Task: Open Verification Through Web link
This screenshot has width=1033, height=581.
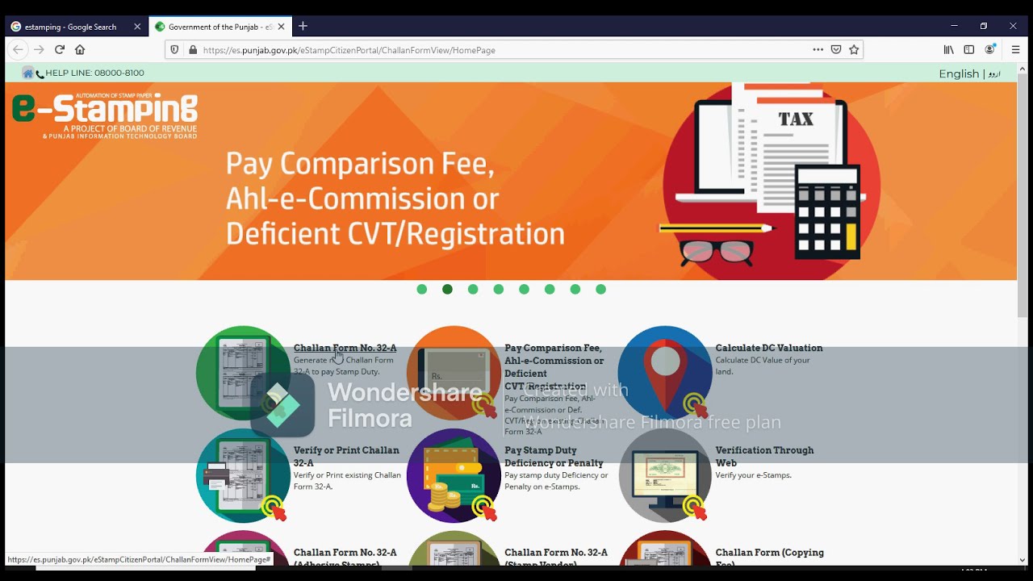Action: [764, 457]
